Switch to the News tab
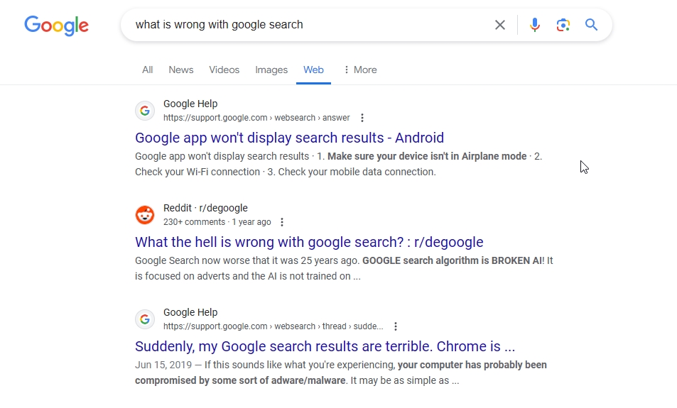Viewport: 677px width, 408px height. [181, 70]
